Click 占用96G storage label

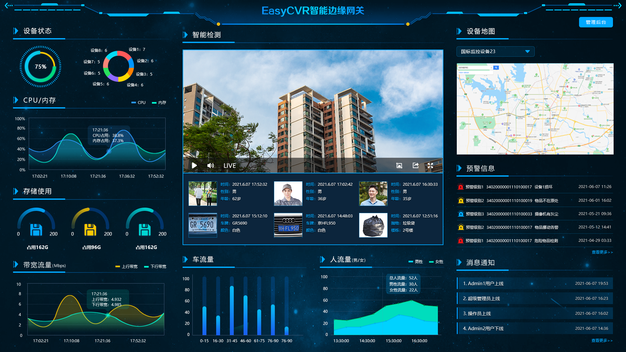click(92, 247)
